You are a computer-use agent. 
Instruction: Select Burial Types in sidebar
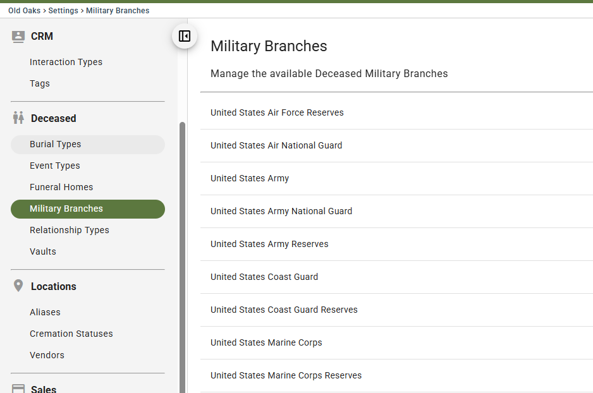pos(88,144)
